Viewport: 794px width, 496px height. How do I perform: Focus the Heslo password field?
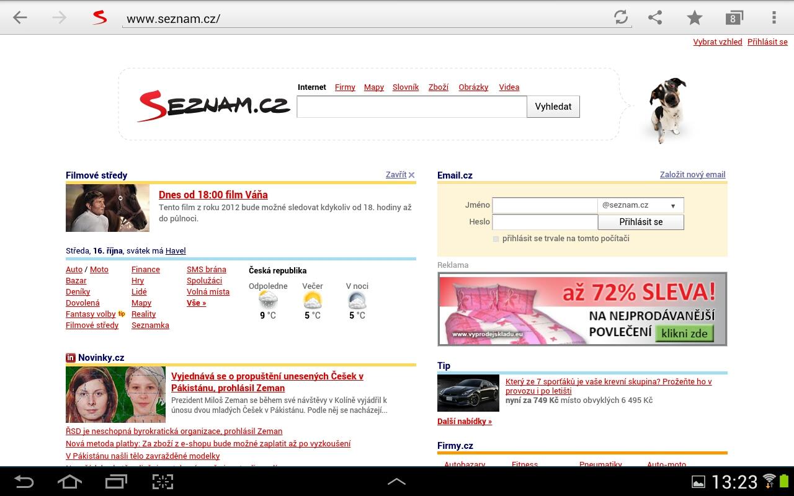tap(545, 222)
